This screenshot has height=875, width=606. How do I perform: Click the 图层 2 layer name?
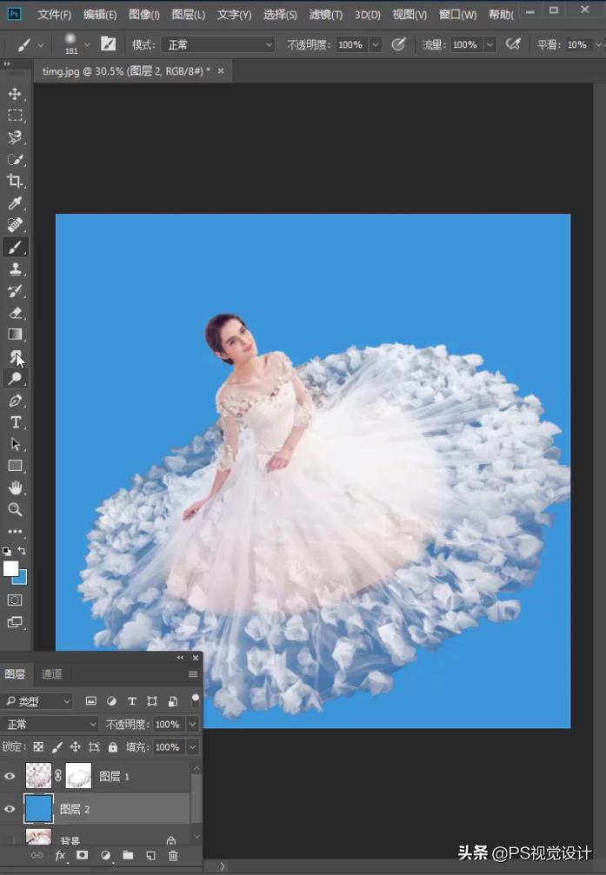click(76, 809)
